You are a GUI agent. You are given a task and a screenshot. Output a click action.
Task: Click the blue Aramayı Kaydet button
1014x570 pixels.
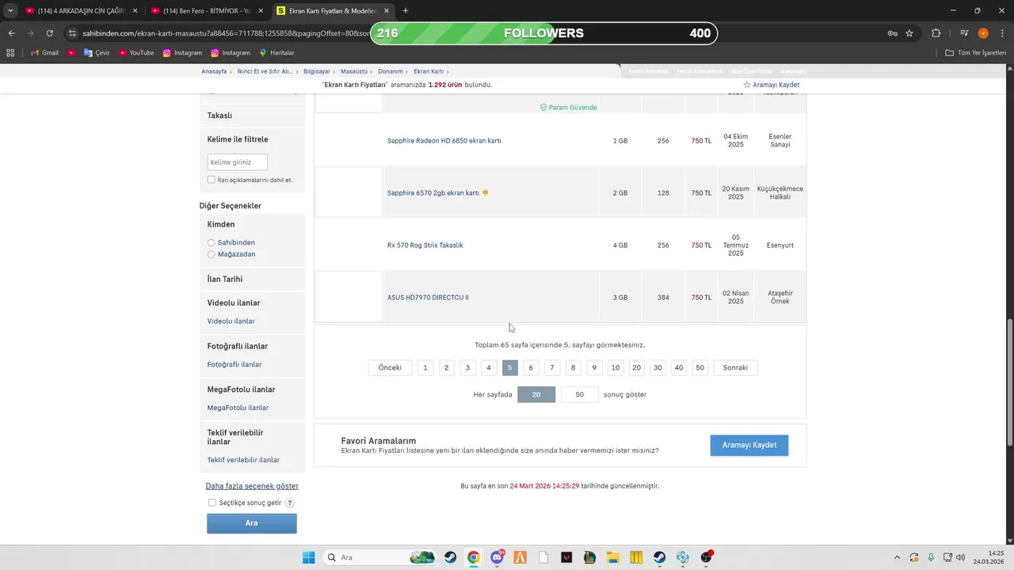(x=749, y=445)
